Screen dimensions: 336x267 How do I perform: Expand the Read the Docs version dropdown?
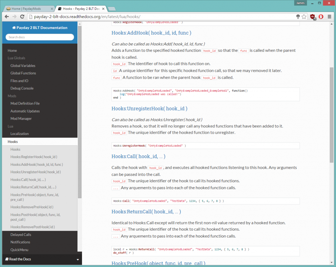[x=78, y=259]
